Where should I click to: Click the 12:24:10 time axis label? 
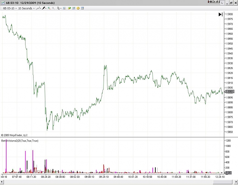click(x=220, y=177)
